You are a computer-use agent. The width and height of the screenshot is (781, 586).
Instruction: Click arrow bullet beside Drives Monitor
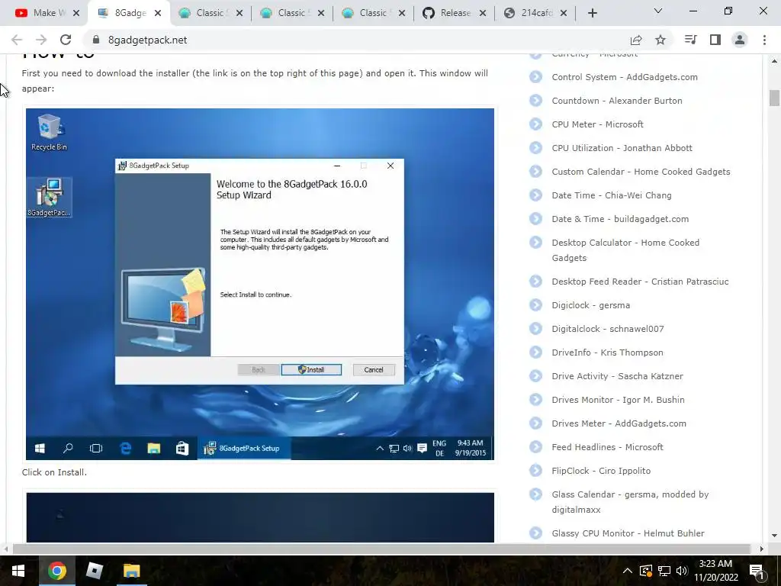[535, 400]
